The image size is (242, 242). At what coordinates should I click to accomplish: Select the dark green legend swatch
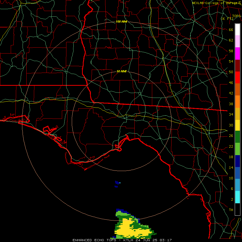pyautogui.click(x=237, y=137)
